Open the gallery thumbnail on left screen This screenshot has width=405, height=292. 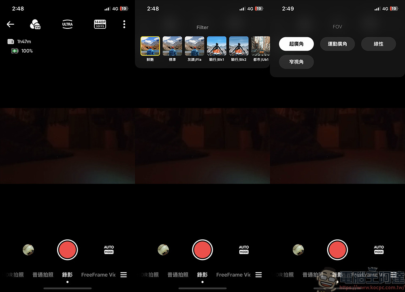(28, 249)
